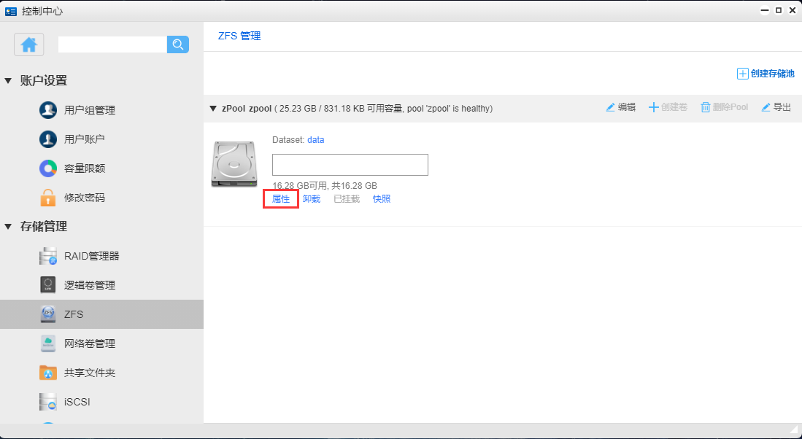The width and height of the screenshot is (802, 439).
Task: Open the 修改密码 lock icon
Action: point(48,198)
